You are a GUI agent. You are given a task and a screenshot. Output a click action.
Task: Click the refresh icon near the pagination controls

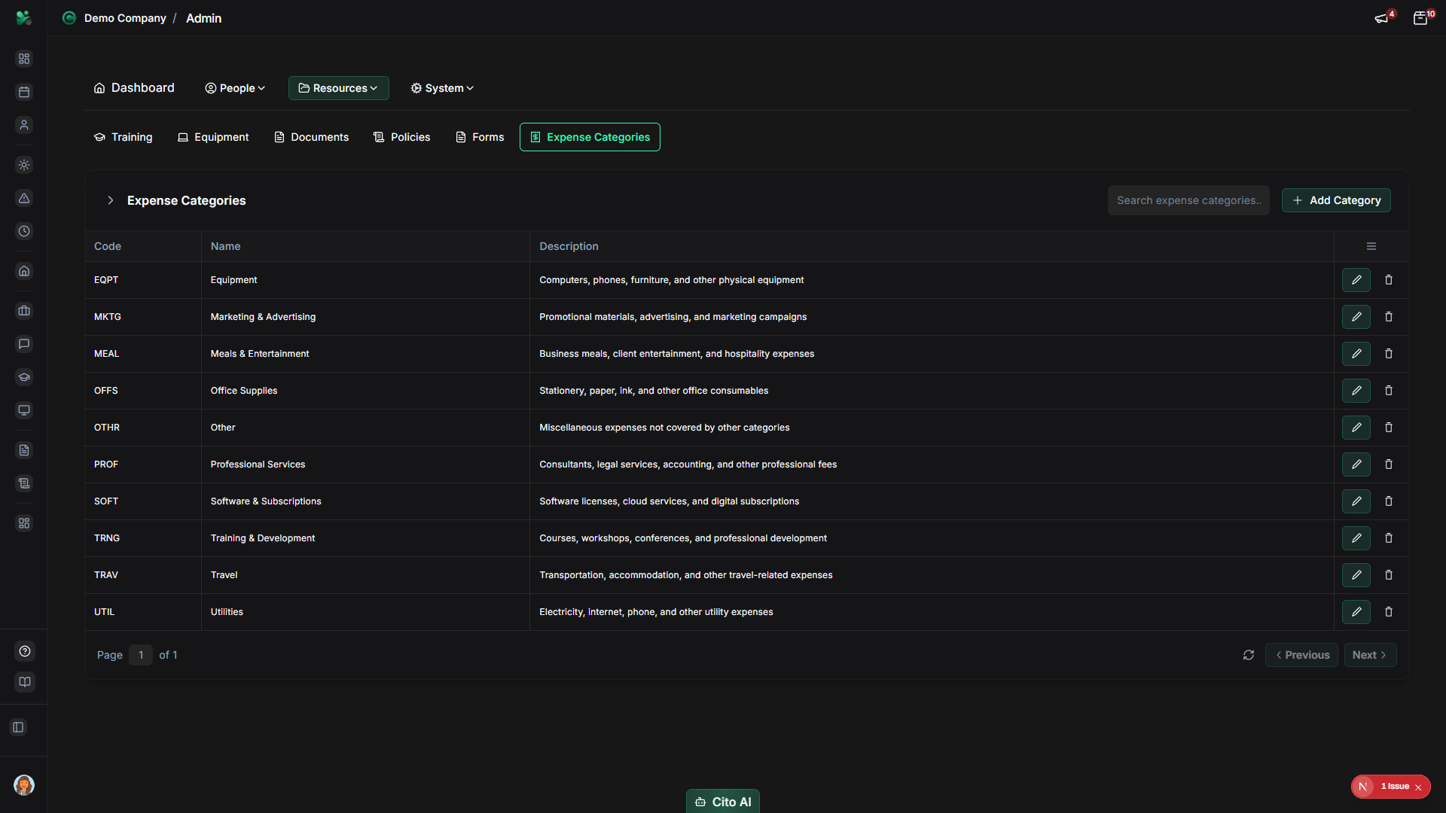1249,655
